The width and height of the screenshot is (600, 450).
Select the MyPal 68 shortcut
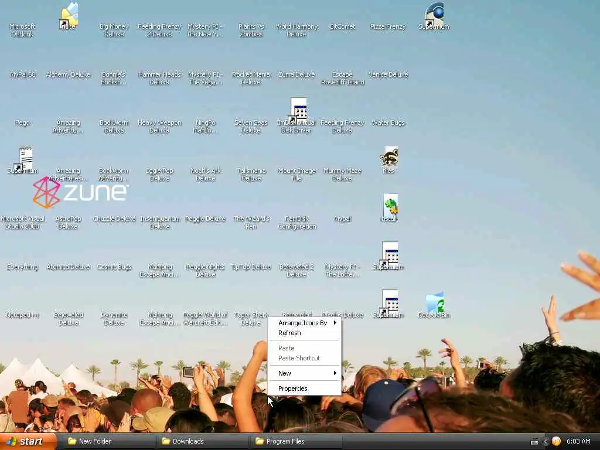coord(23,74)
